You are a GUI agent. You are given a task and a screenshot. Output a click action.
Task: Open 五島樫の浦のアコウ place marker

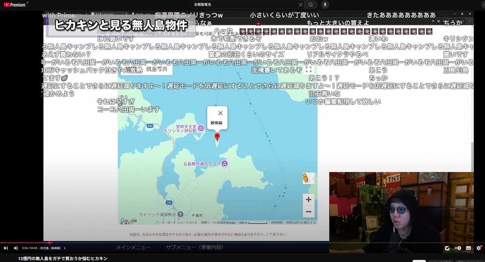pos(225,164)
